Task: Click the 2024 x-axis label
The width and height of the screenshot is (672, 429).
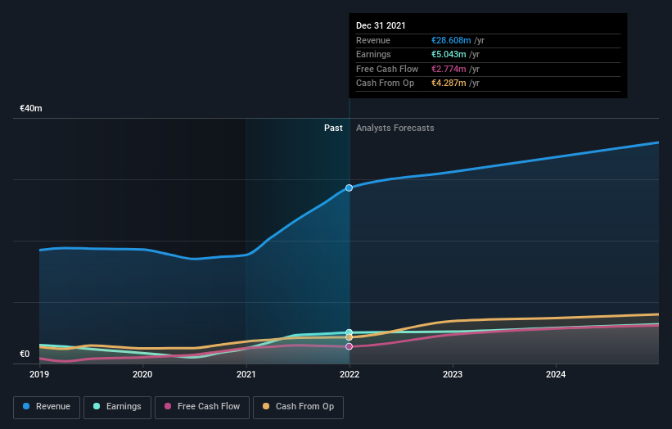Action: click(556, 375)
